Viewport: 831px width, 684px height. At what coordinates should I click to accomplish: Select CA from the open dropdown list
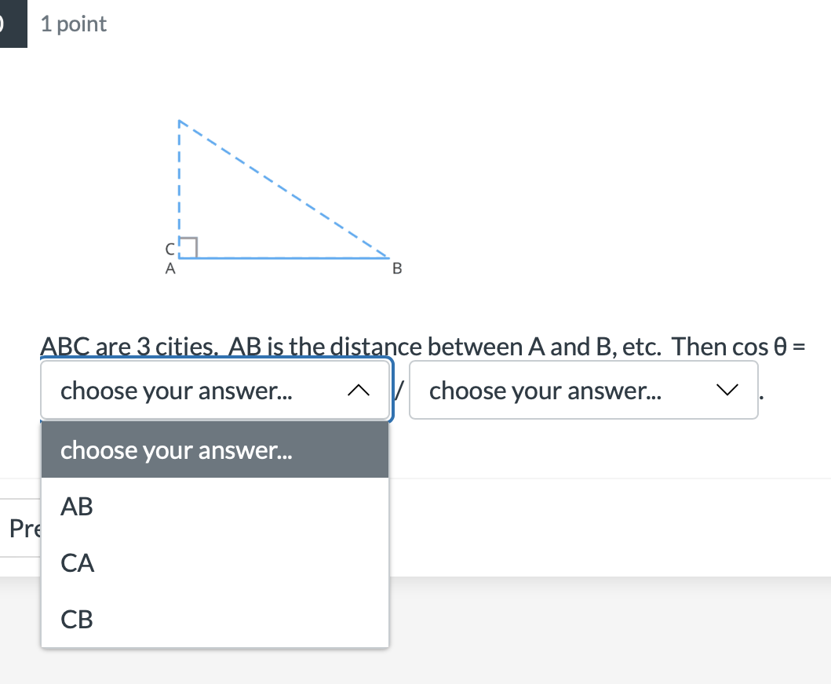[x=76, y=562]
